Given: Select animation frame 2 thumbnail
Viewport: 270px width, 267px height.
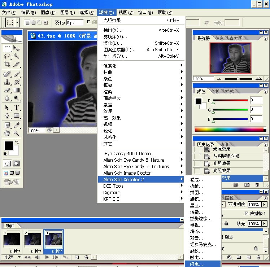Looking at the screenshot, I should click(32, 239).
